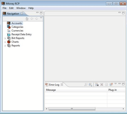Click the Currencies icon in the tree
The height and width of the screenshot is (114, 127).
(x=9, y=31)
